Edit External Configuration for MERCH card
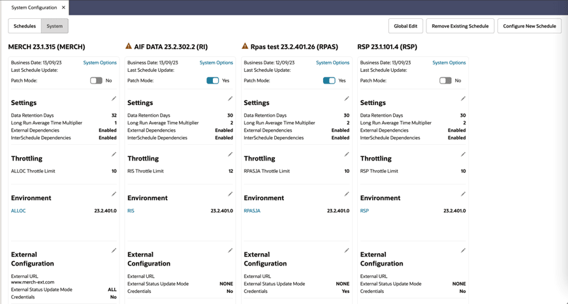The image size is (568, 304). coord(114,251)
